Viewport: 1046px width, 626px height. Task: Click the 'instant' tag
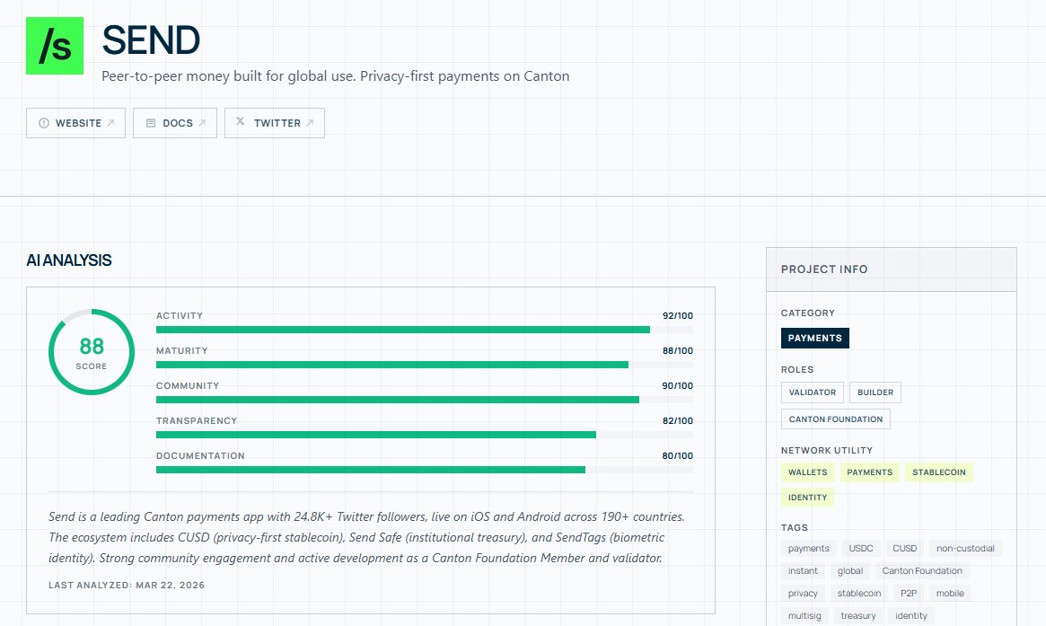click(803, 571)
